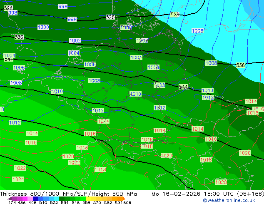264x204 pixels.
Task: Click the cyan swatch left of 534 in the legend
Action: pos(57,199)
